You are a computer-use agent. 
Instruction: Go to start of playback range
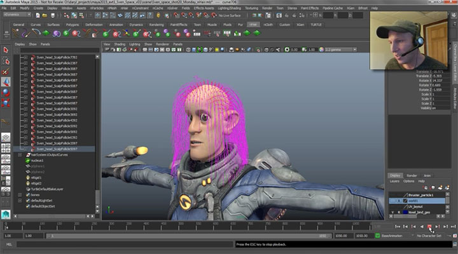[398, 227]
